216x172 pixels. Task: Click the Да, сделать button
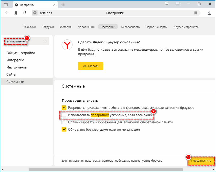[90, 66]
